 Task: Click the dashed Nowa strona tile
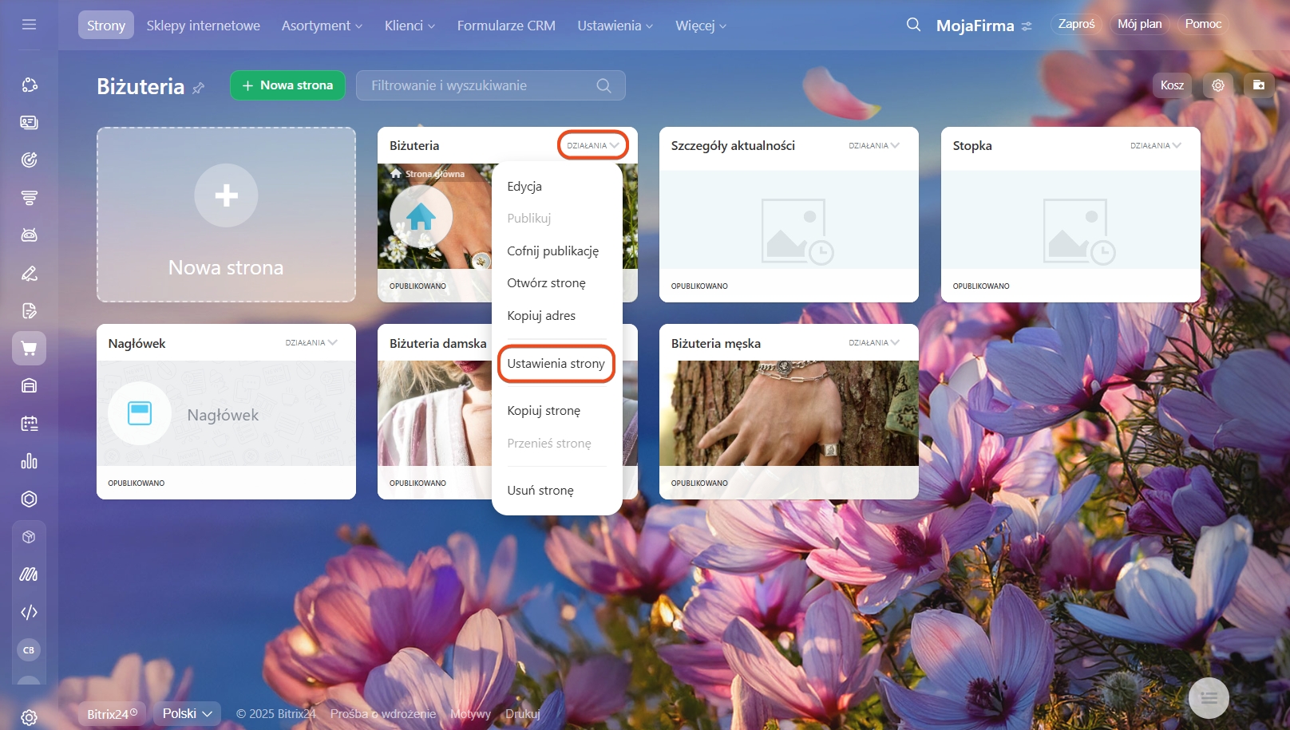point(226,215)
